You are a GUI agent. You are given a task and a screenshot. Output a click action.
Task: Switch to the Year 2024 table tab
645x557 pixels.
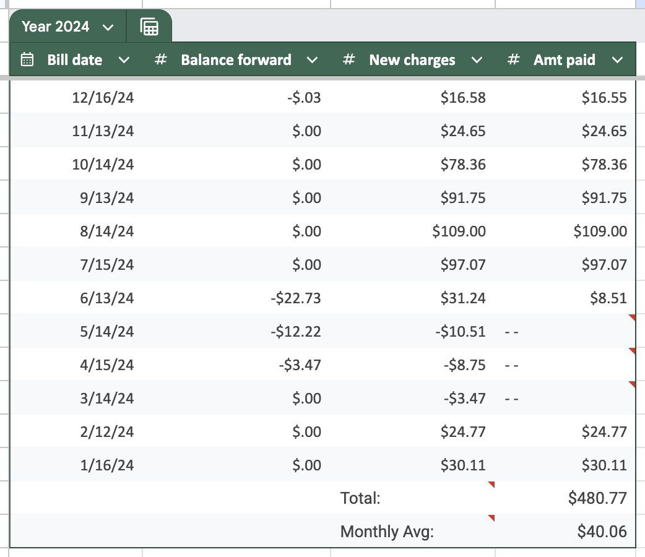56,26
